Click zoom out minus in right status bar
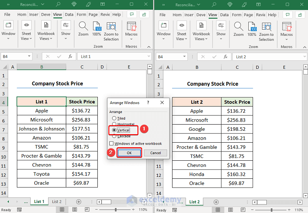The width and height of the screenshot is (308, 213). coord(253,210)
